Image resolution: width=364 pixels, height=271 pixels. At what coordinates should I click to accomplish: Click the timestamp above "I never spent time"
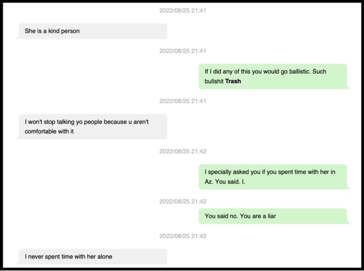(182, 236)
